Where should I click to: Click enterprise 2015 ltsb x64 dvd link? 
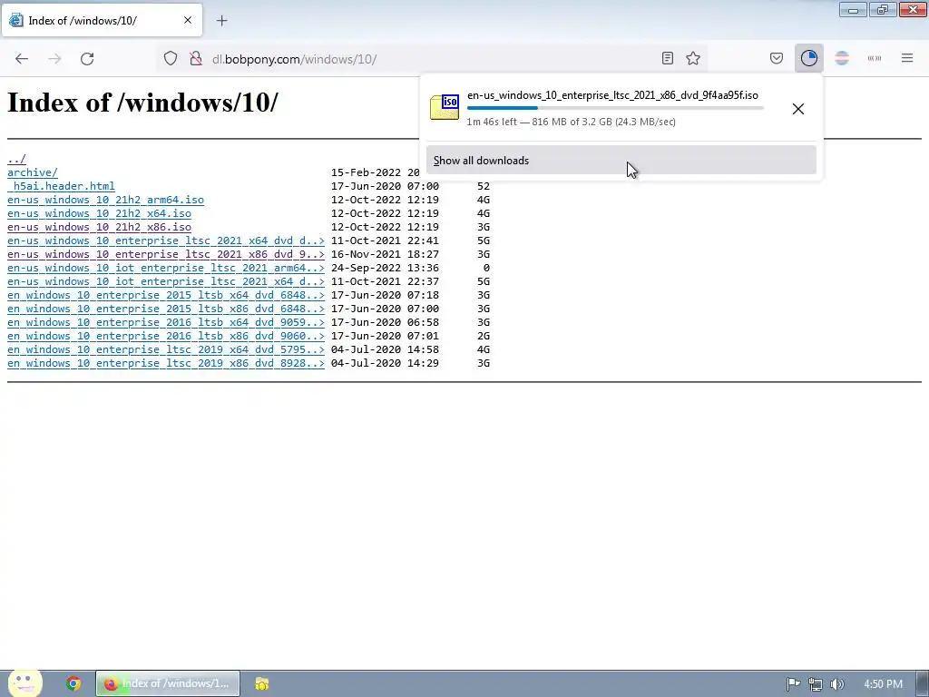pyautogui.click(x=166, y=295)
